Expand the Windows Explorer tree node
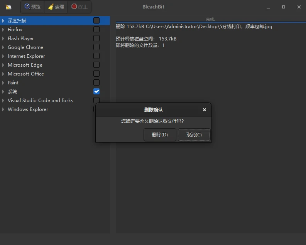 pyautogui.click(x=3, y=109)
